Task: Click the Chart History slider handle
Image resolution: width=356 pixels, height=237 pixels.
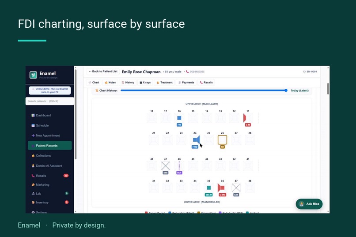Action: 286,90
